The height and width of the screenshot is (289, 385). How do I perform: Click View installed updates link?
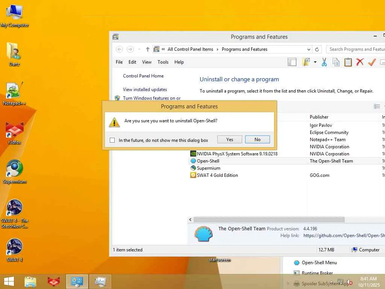145,90
